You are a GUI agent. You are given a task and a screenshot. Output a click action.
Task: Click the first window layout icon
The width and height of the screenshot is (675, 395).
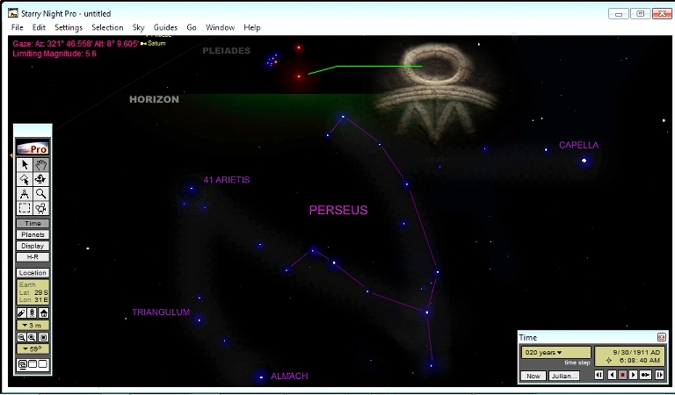pyautogui.click(x=22, y=364)
